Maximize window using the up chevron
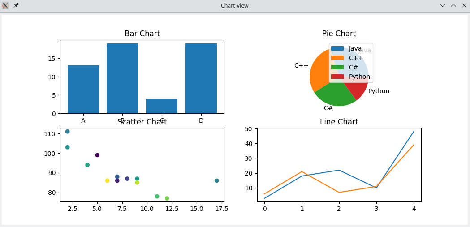Image resolution: width=470 pixels, height=227 pixels. coord(453,5)
